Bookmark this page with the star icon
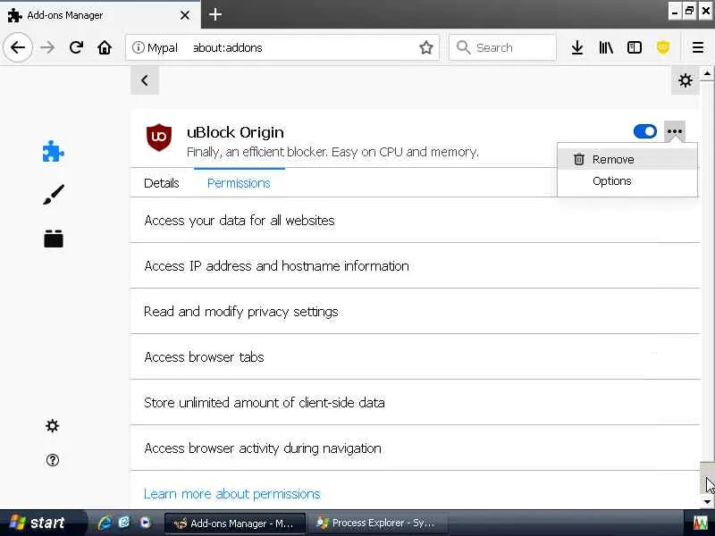This screenshot has height=536, width=715. (x=426, y=47)
